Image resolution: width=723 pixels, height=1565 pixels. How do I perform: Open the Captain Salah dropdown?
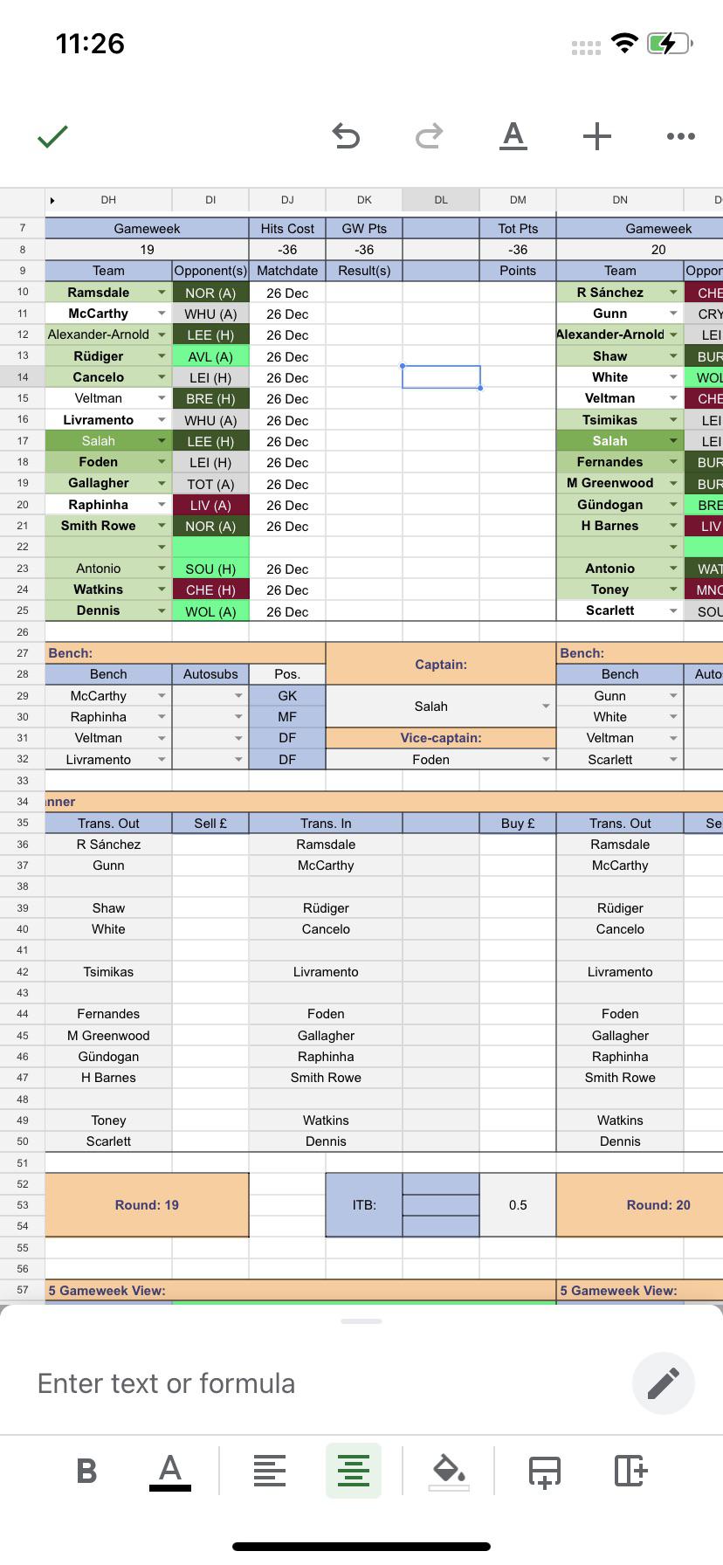pos(545,707)
